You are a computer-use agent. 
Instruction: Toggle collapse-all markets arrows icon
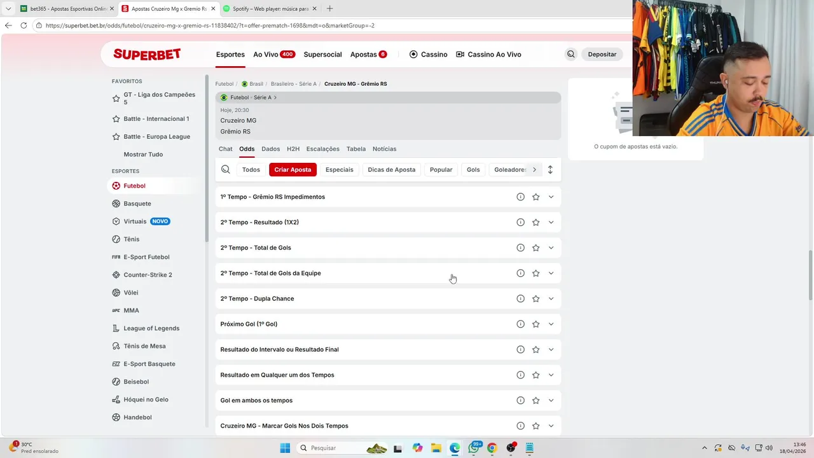point(550,169)
